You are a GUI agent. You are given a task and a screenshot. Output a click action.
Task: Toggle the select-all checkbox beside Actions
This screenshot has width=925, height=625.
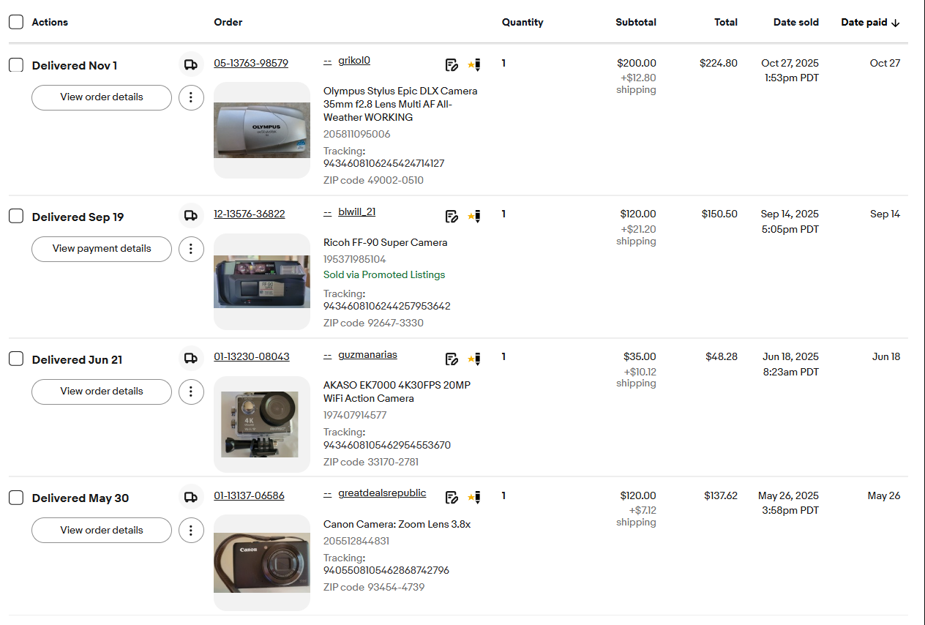pyautogui.click(x=16, y=22)
